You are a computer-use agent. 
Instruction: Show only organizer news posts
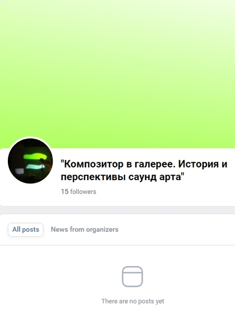click(x=85, y=229)
